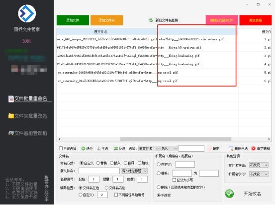Image resolution: width=275 pixels, height=205 pixels.
Task: Click the BOBO username text
Action: 27,41
